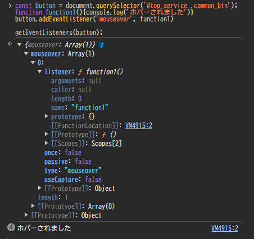Screen dimensions: 254x239
Task: Select the arguments: null property
Action: pos(76,81)
